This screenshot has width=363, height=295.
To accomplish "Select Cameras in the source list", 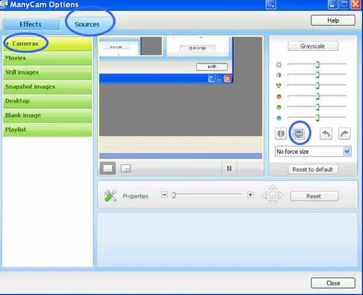I will pos(47,44).
